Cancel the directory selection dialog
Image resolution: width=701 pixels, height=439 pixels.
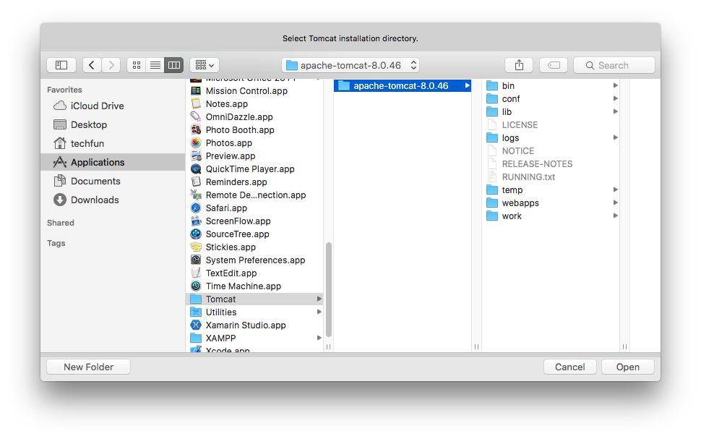coord(570,367)
